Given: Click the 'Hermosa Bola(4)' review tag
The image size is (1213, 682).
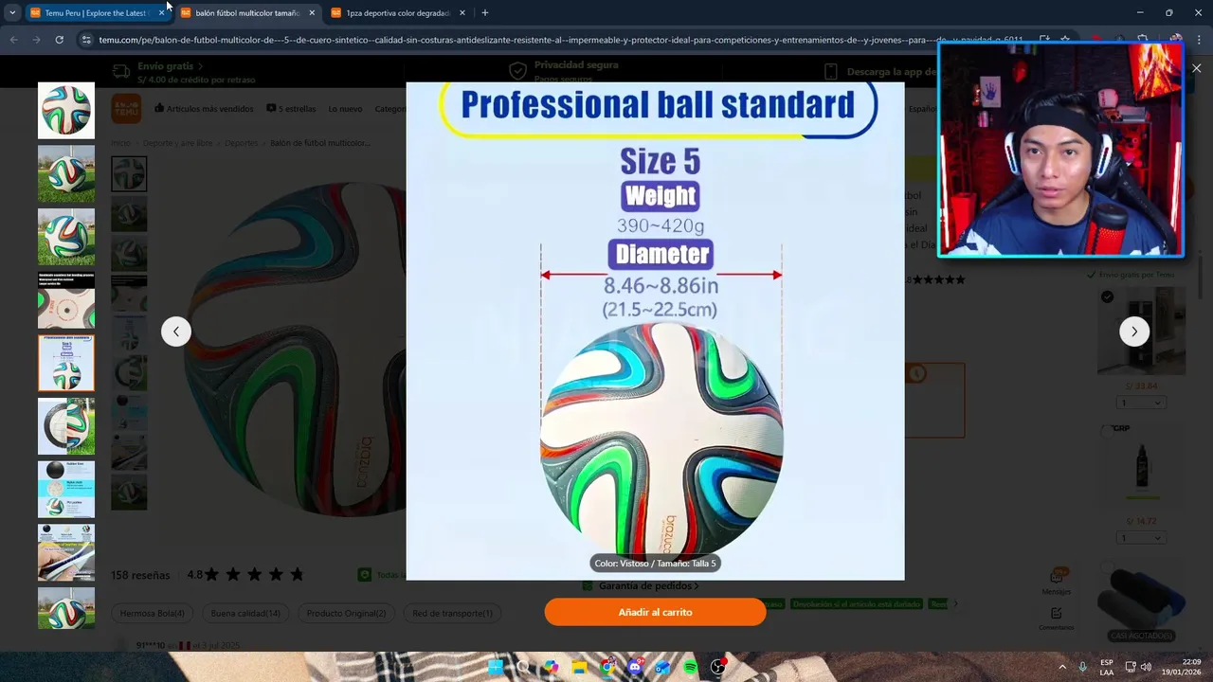Looking at the screenshot, I should 153,613.
